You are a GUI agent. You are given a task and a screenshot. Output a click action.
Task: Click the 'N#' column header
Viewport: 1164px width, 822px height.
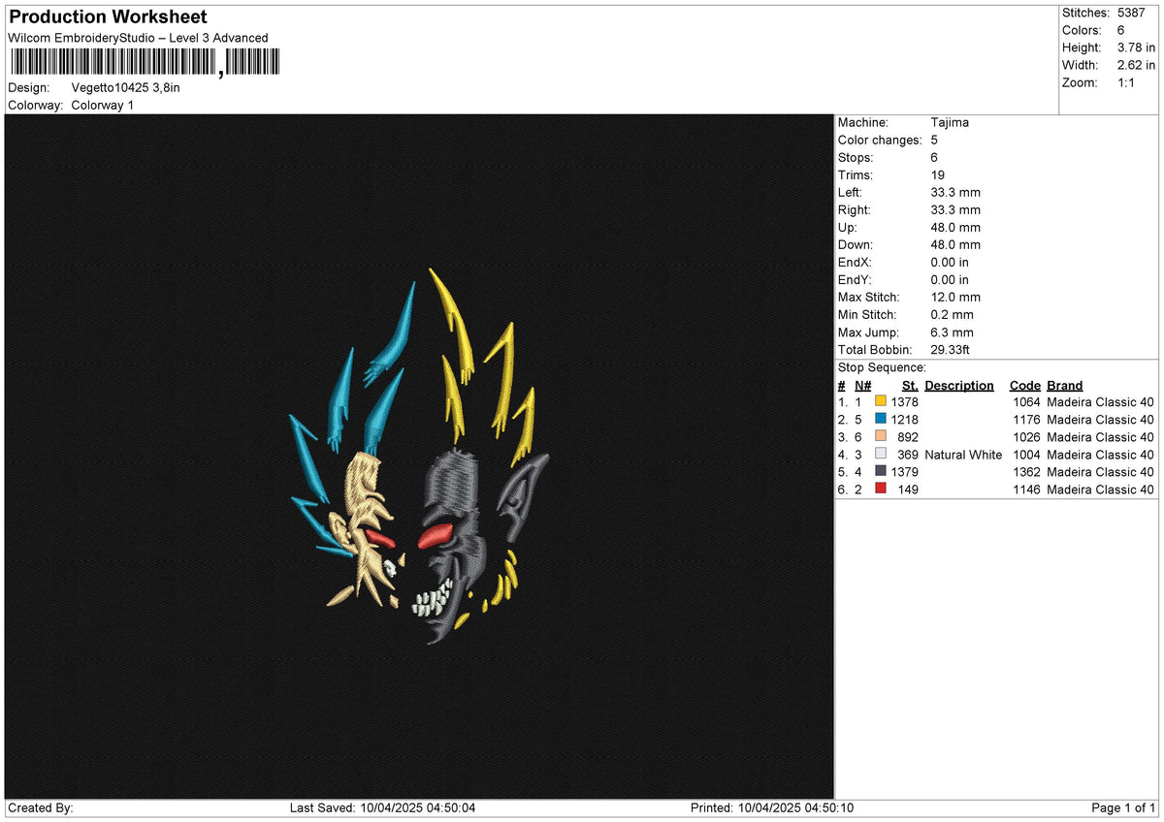point(863,385)
